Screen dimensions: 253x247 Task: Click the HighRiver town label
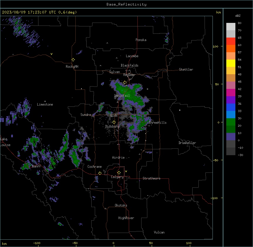(x=126, y=218)
